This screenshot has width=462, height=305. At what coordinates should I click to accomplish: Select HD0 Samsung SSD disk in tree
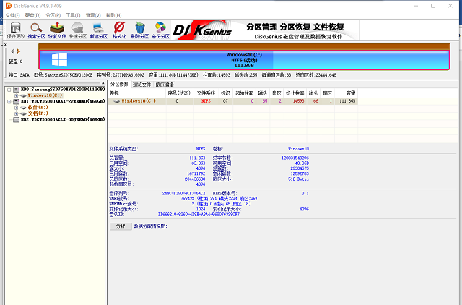tap(63, 90)
